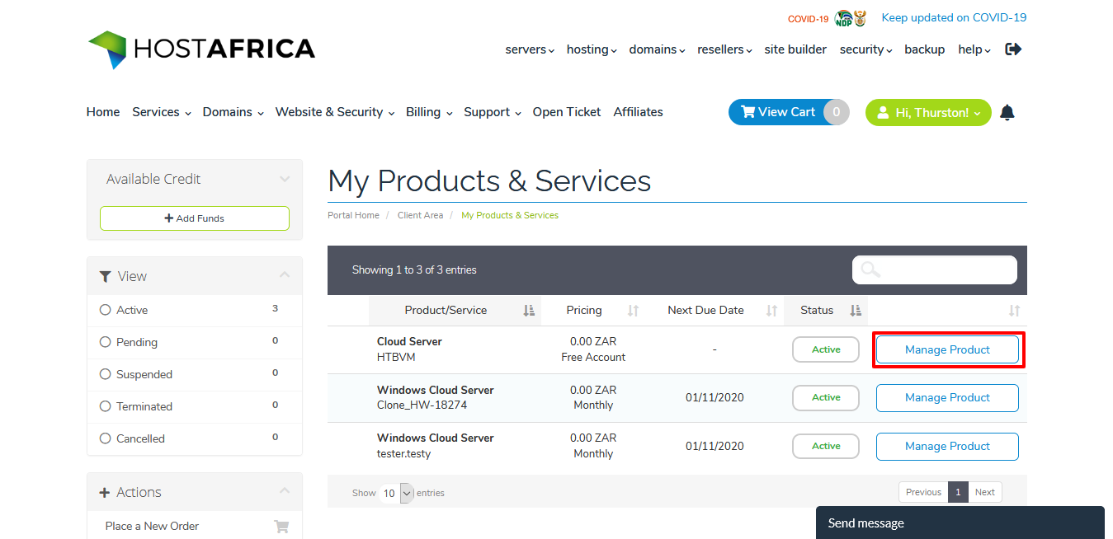Click the cart icon beside Place a New Order

pyautogui.click(x=281, y=527)
